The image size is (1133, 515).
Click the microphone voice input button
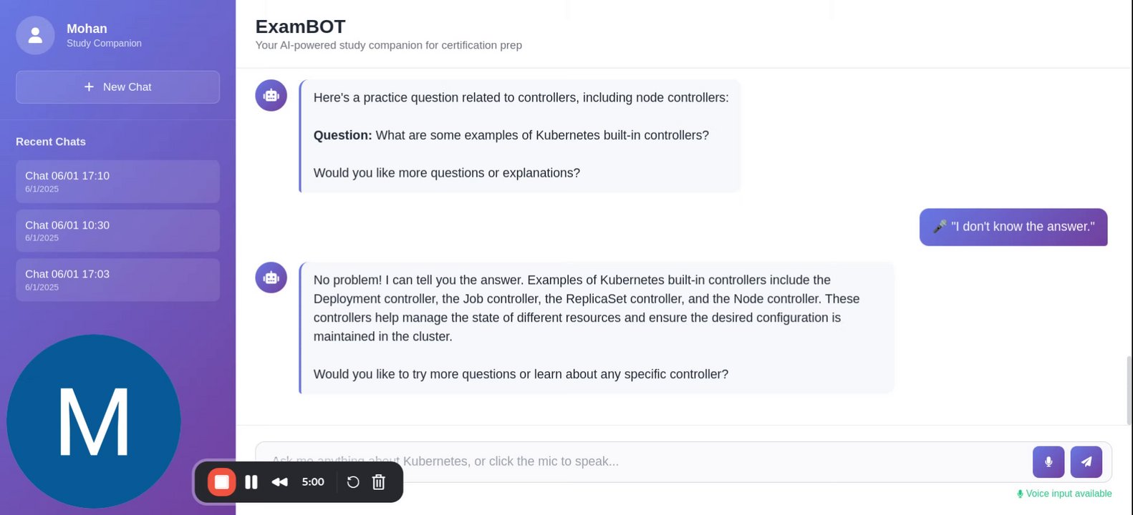[x=1048, y=462]
